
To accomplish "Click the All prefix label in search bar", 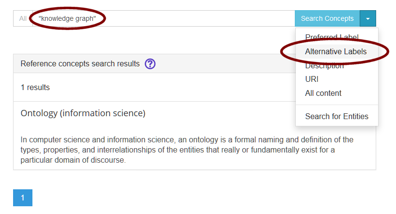I will coord(23,18).
